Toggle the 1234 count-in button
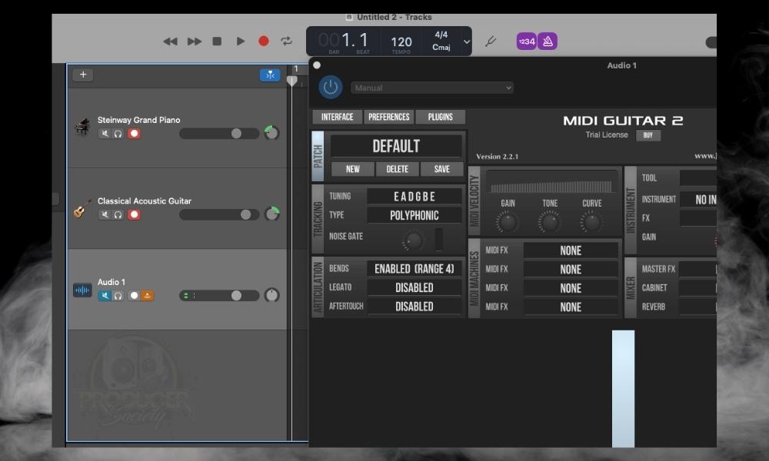This screenshot has height=461, width=769. (526, 41)
